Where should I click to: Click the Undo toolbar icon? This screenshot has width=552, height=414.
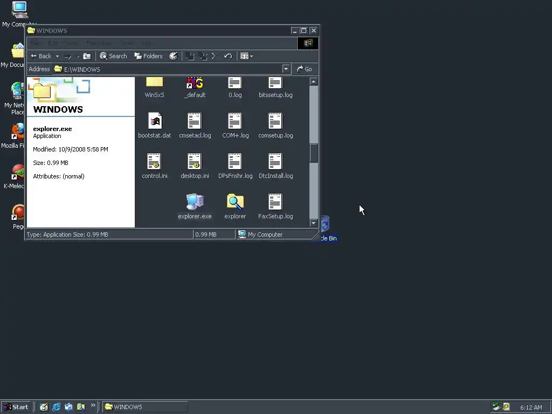(228, 56)
